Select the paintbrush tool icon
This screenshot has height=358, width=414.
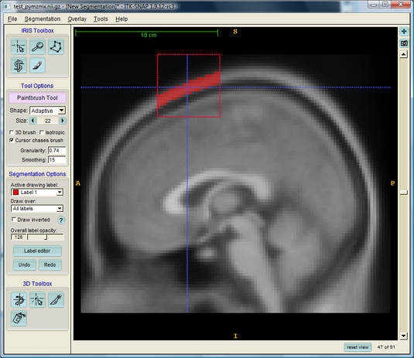tap(37, 65)
